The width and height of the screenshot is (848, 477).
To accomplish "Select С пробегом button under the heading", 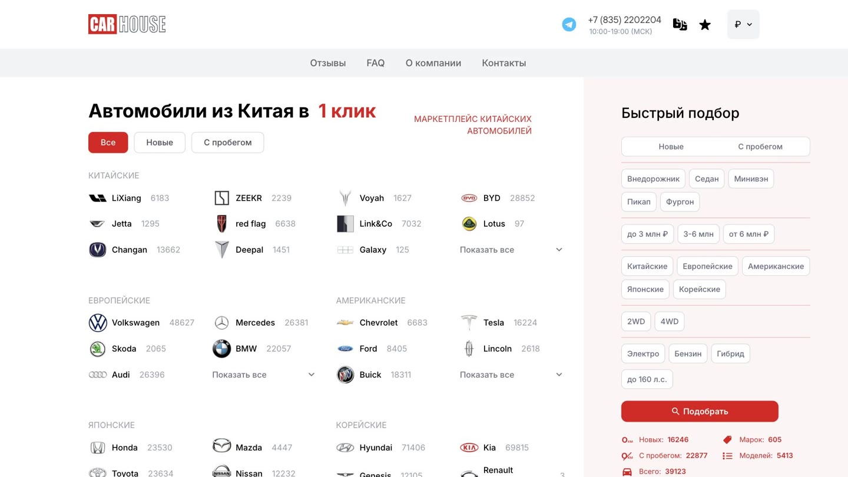I will tap(228, 143).
